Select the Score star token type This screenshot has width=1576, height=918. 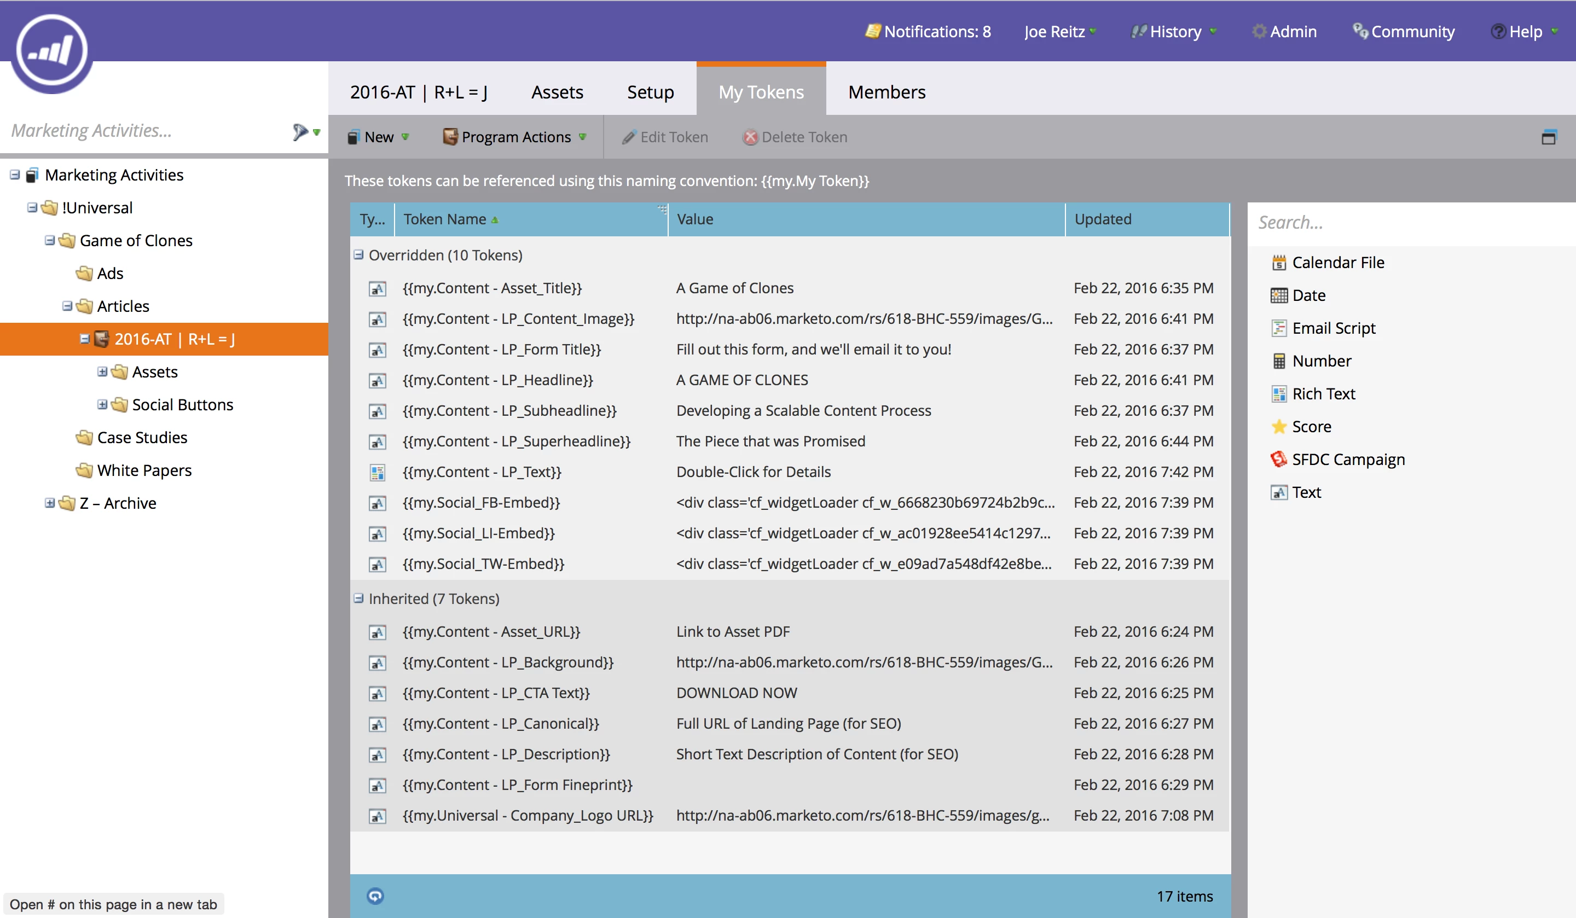(1278, 427)
